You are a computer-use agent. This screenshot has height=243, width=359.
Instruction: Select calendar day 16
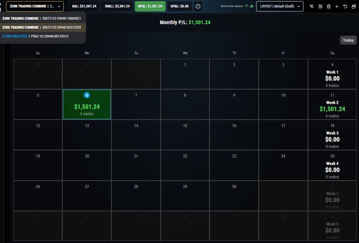pyautogui.click(x=234, y=135)
